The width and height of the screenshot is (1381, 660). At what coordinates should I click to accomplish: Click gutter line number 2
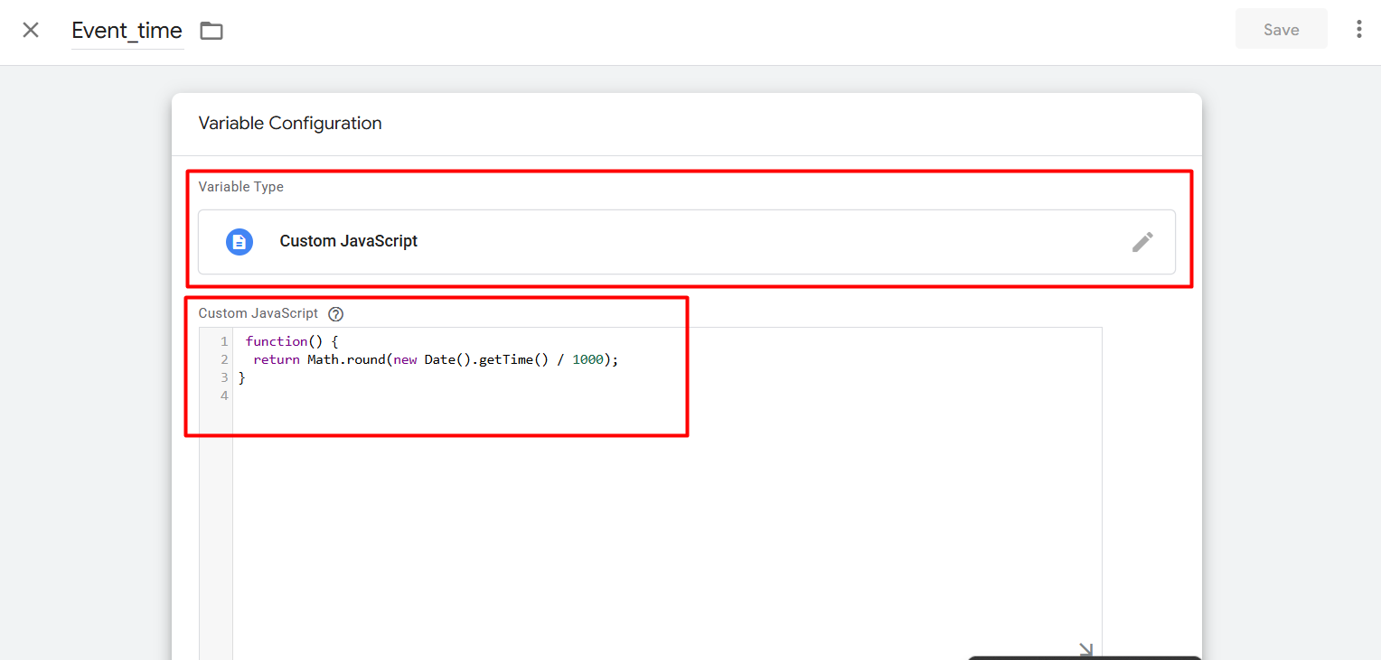pyautogui.click(x=224, y=359)
